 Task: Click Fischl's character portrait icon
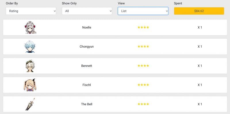click(x=30, y=85)
